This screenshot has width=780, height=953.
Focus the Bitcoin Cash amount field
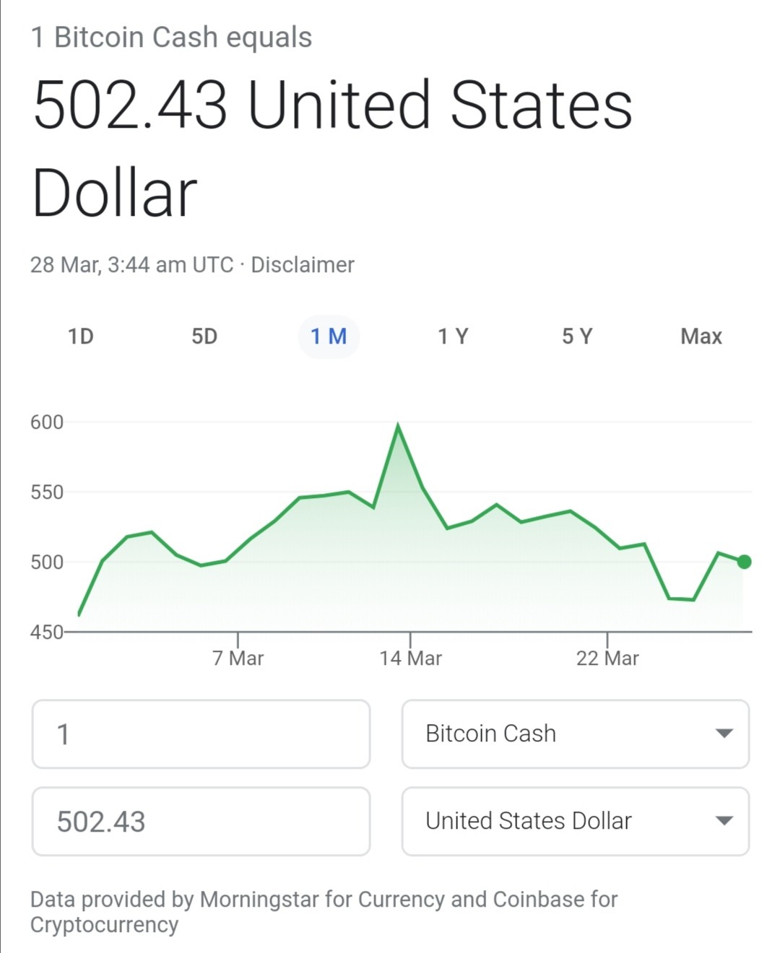[201, 734]
